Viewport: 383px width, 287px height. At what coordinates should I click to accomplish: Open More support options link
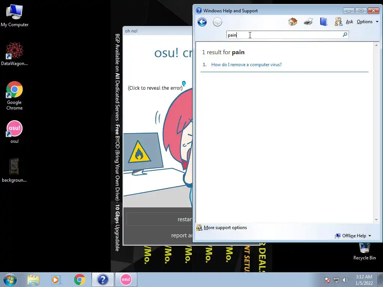point(225,228)
